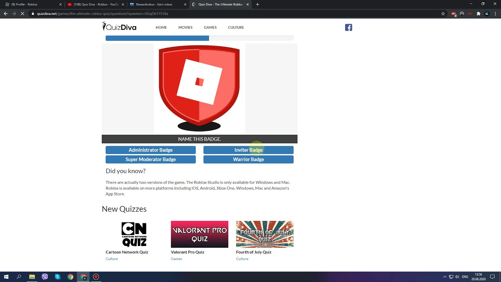Answer with Administrator Badge
Screen dimensions: 501x282
pos(151,150)
